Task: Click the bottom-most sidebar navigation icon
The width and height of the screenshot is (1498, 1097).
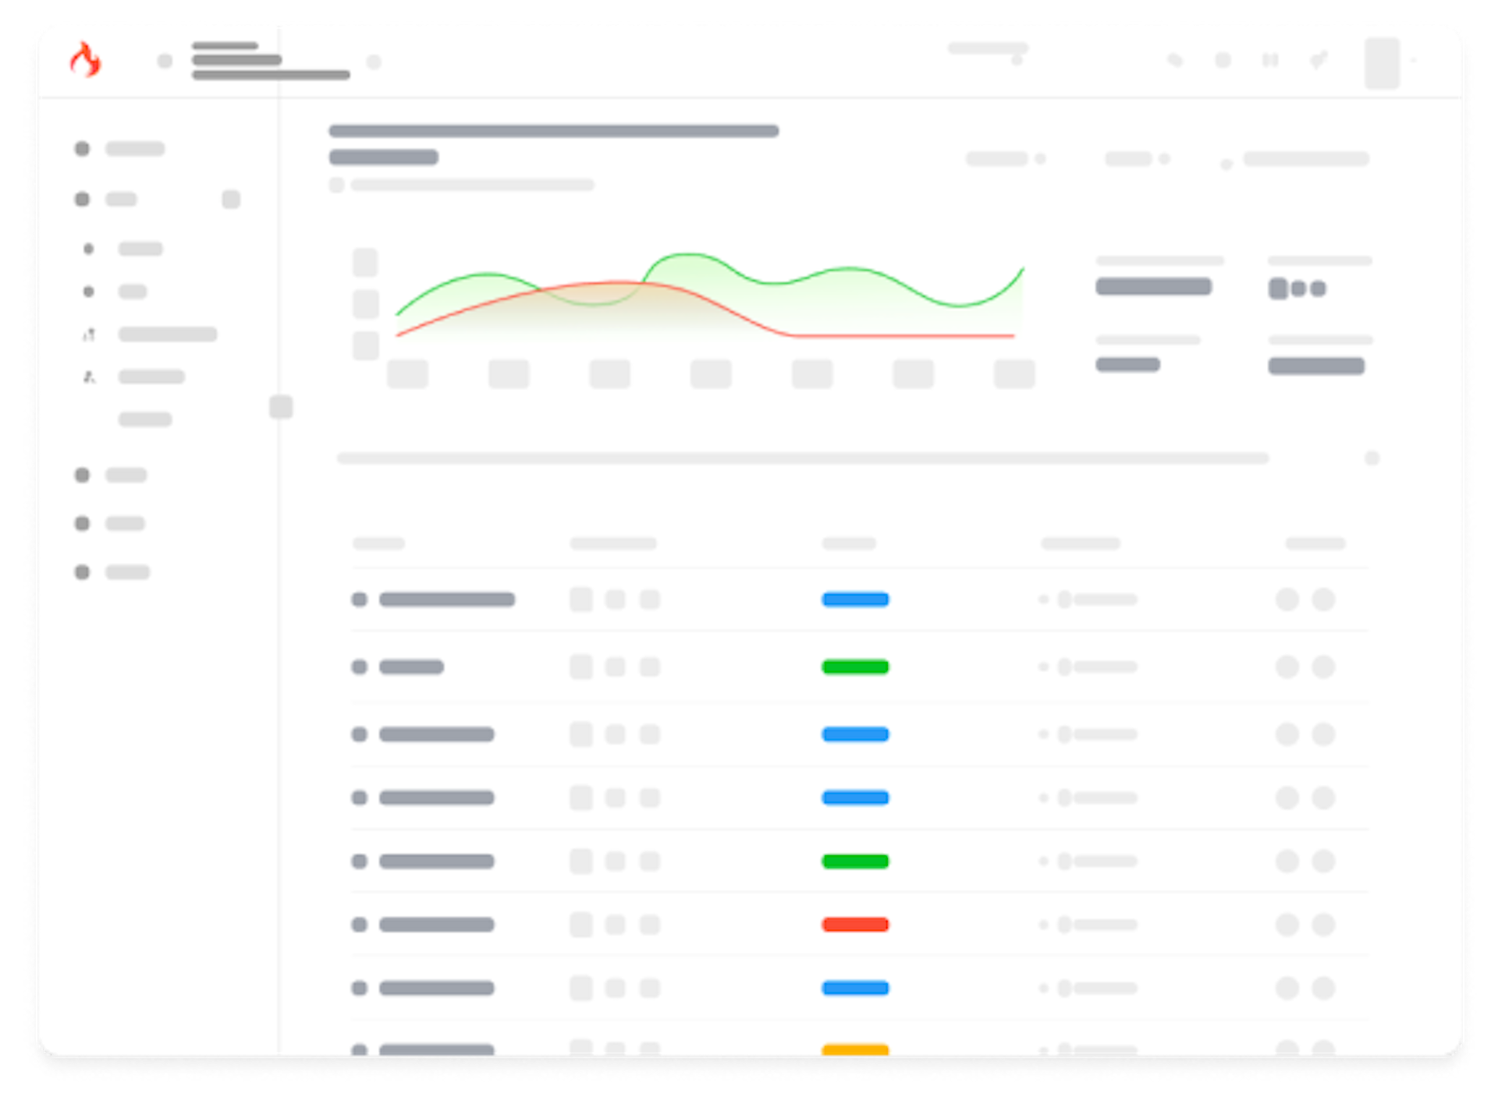Action: (x=82, y=572)
